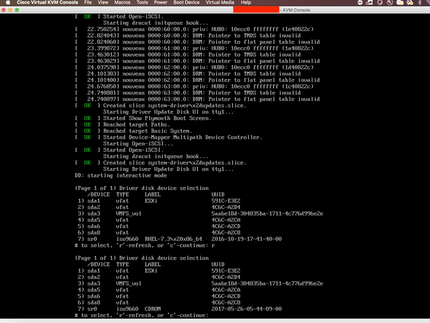The image size is (430, 323).
Task: Open the Help menu
Action: (246, 2)
